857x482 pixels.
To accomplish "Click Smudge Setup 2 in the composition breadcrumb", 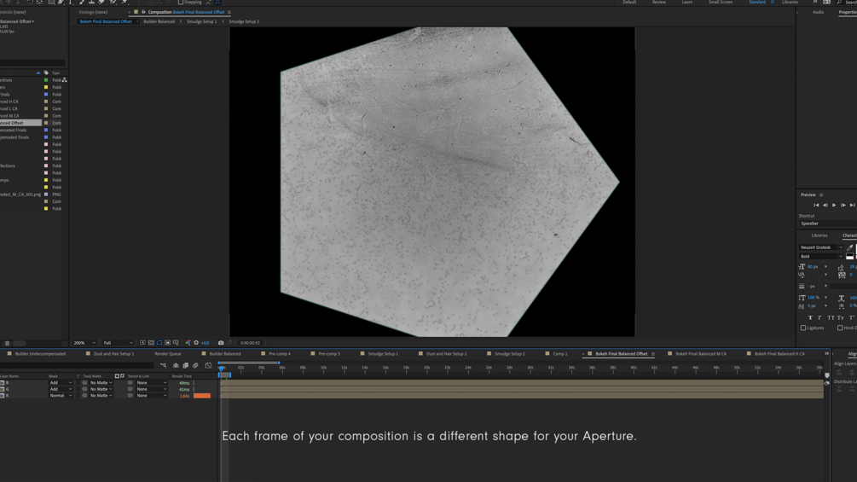I will click(x=244, y=21).
